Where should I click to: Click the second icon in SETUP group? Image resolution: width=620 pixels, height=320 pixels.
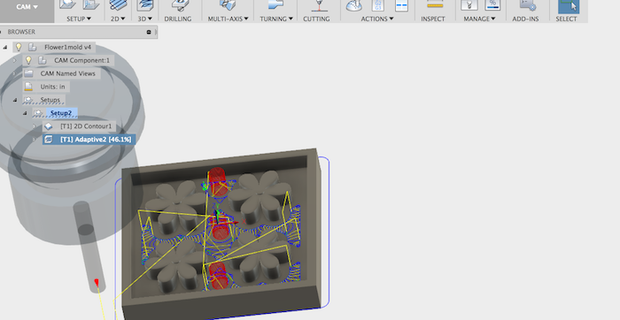click(91, 4)
